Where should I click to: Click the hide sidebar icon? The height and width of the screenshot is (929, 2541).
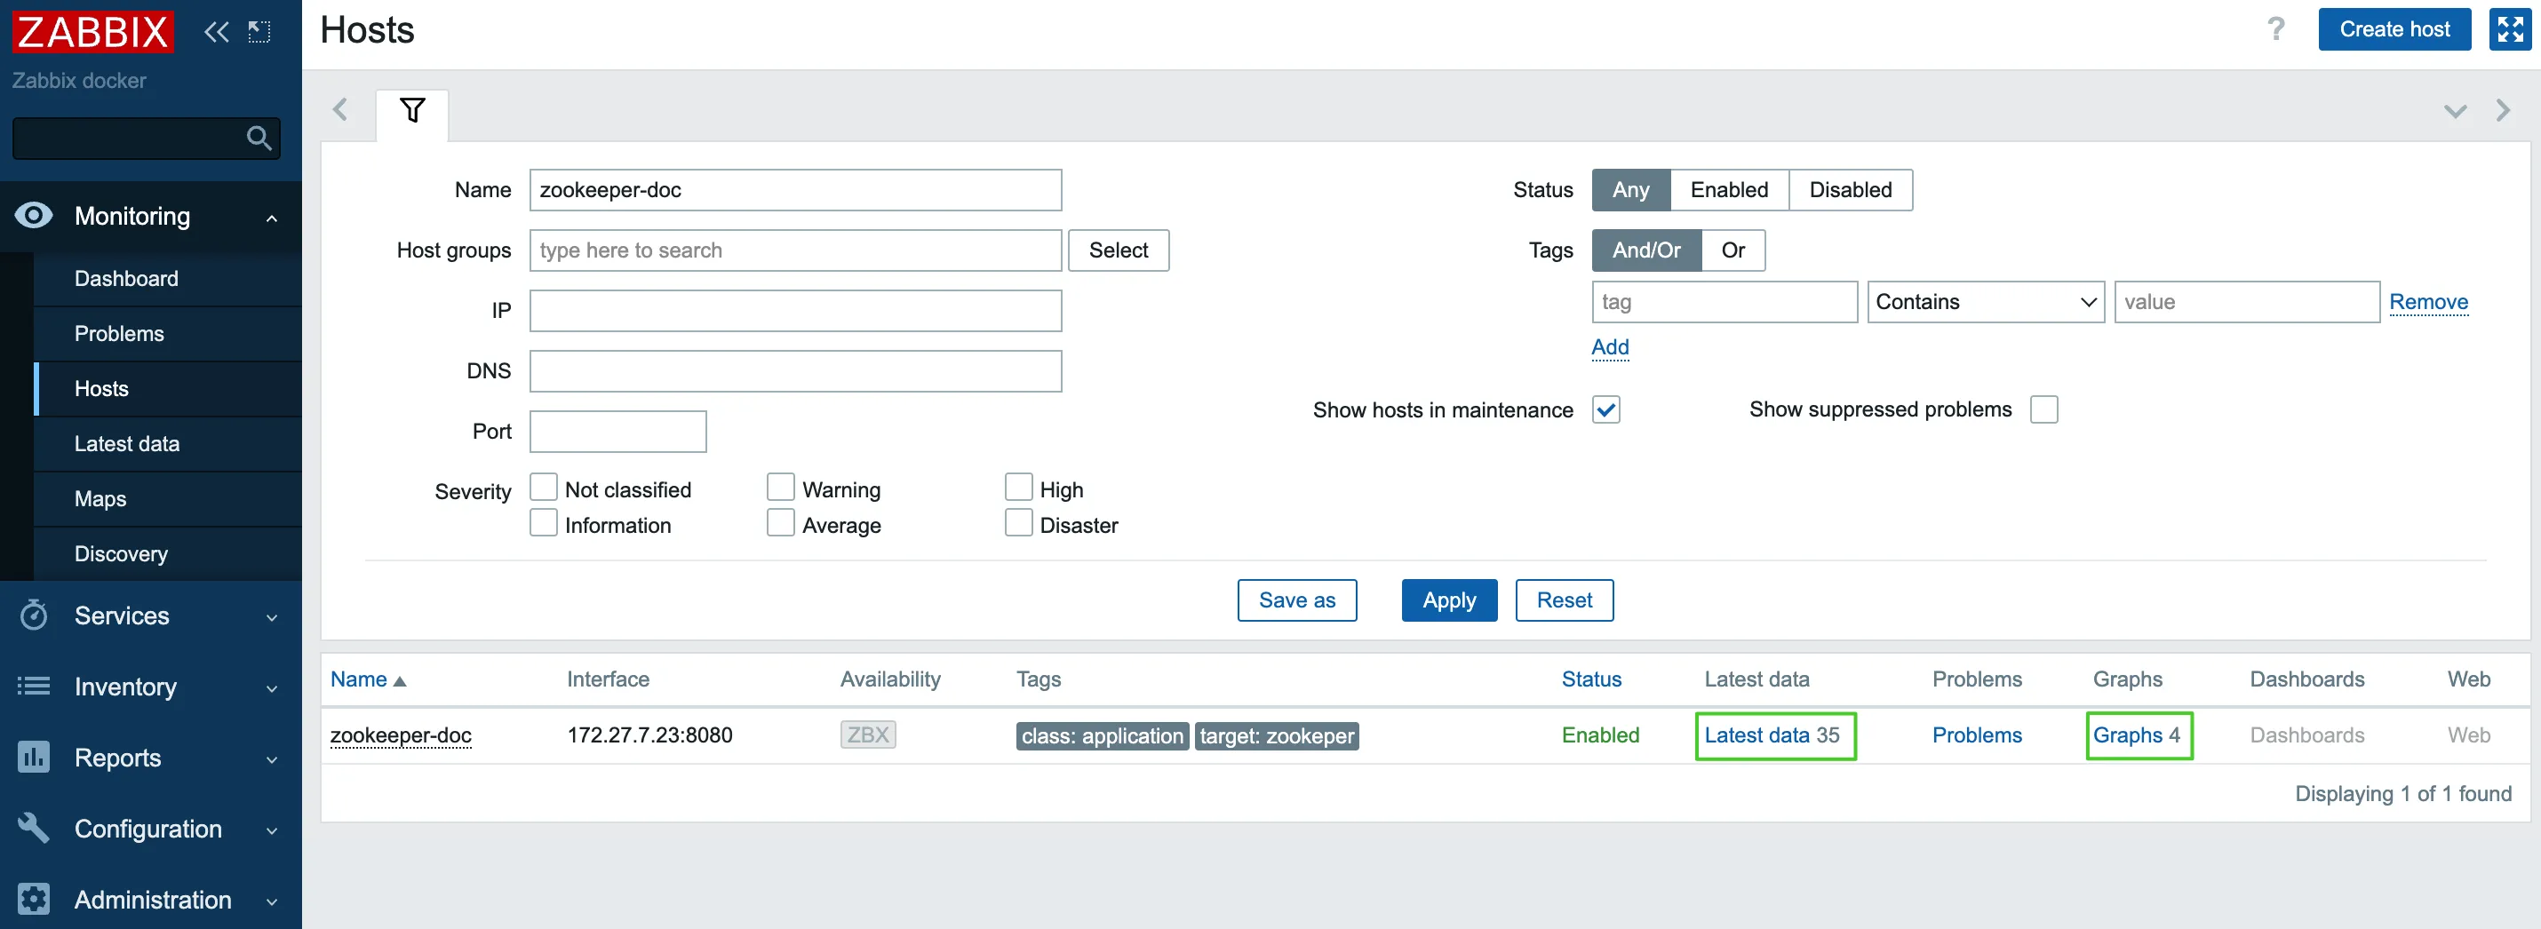point(259,32)
